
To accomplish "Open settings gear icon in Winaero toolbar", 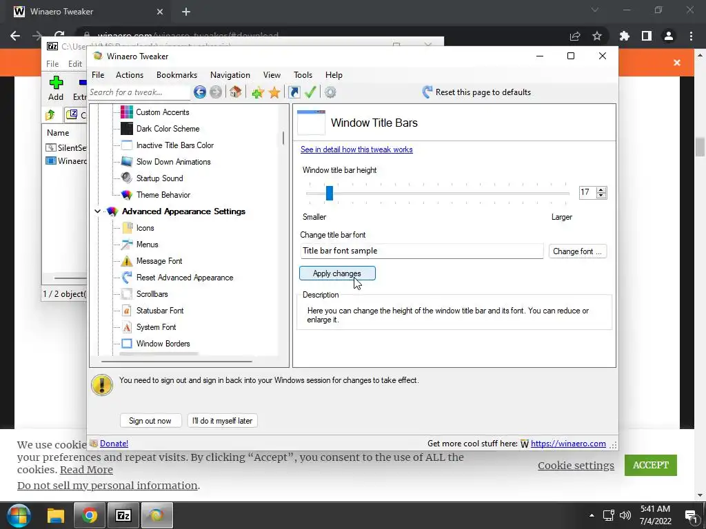I will [330, 92].
